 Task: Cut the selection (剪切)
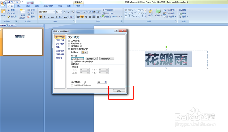click(11, 10)
